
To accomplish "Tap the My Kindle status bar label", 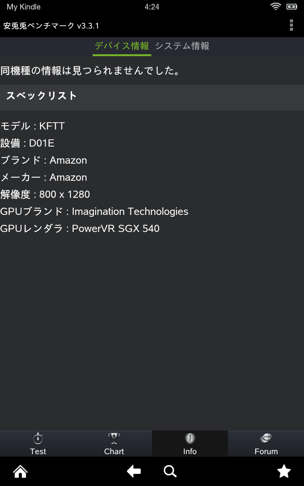I will tap(24, 7).
